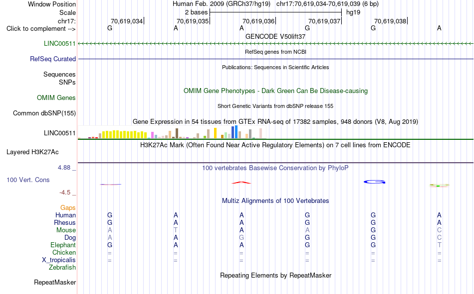This screenshot has width=474, height=294.
Task: Click the black LINC00511 GTEx expression label
Action: pyautogui.click(x=59, y=133)
